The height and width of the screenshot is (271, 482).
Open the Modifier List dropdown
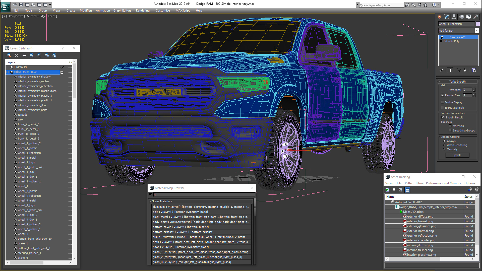coord(477,31)
